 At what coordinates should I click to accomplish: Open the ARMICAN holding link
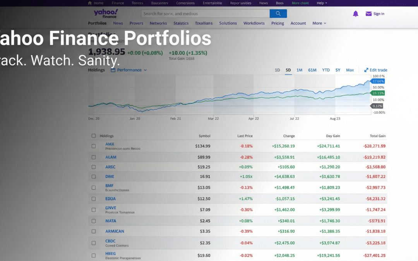(115, 231)
